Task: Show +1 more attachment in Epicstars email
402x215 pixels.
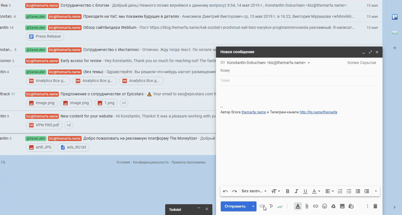Action: tap(124, 103)
